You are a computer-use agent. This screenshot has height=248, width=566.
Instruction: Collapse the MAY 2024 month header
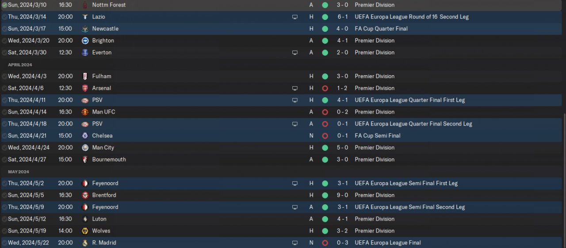[19, 172]
